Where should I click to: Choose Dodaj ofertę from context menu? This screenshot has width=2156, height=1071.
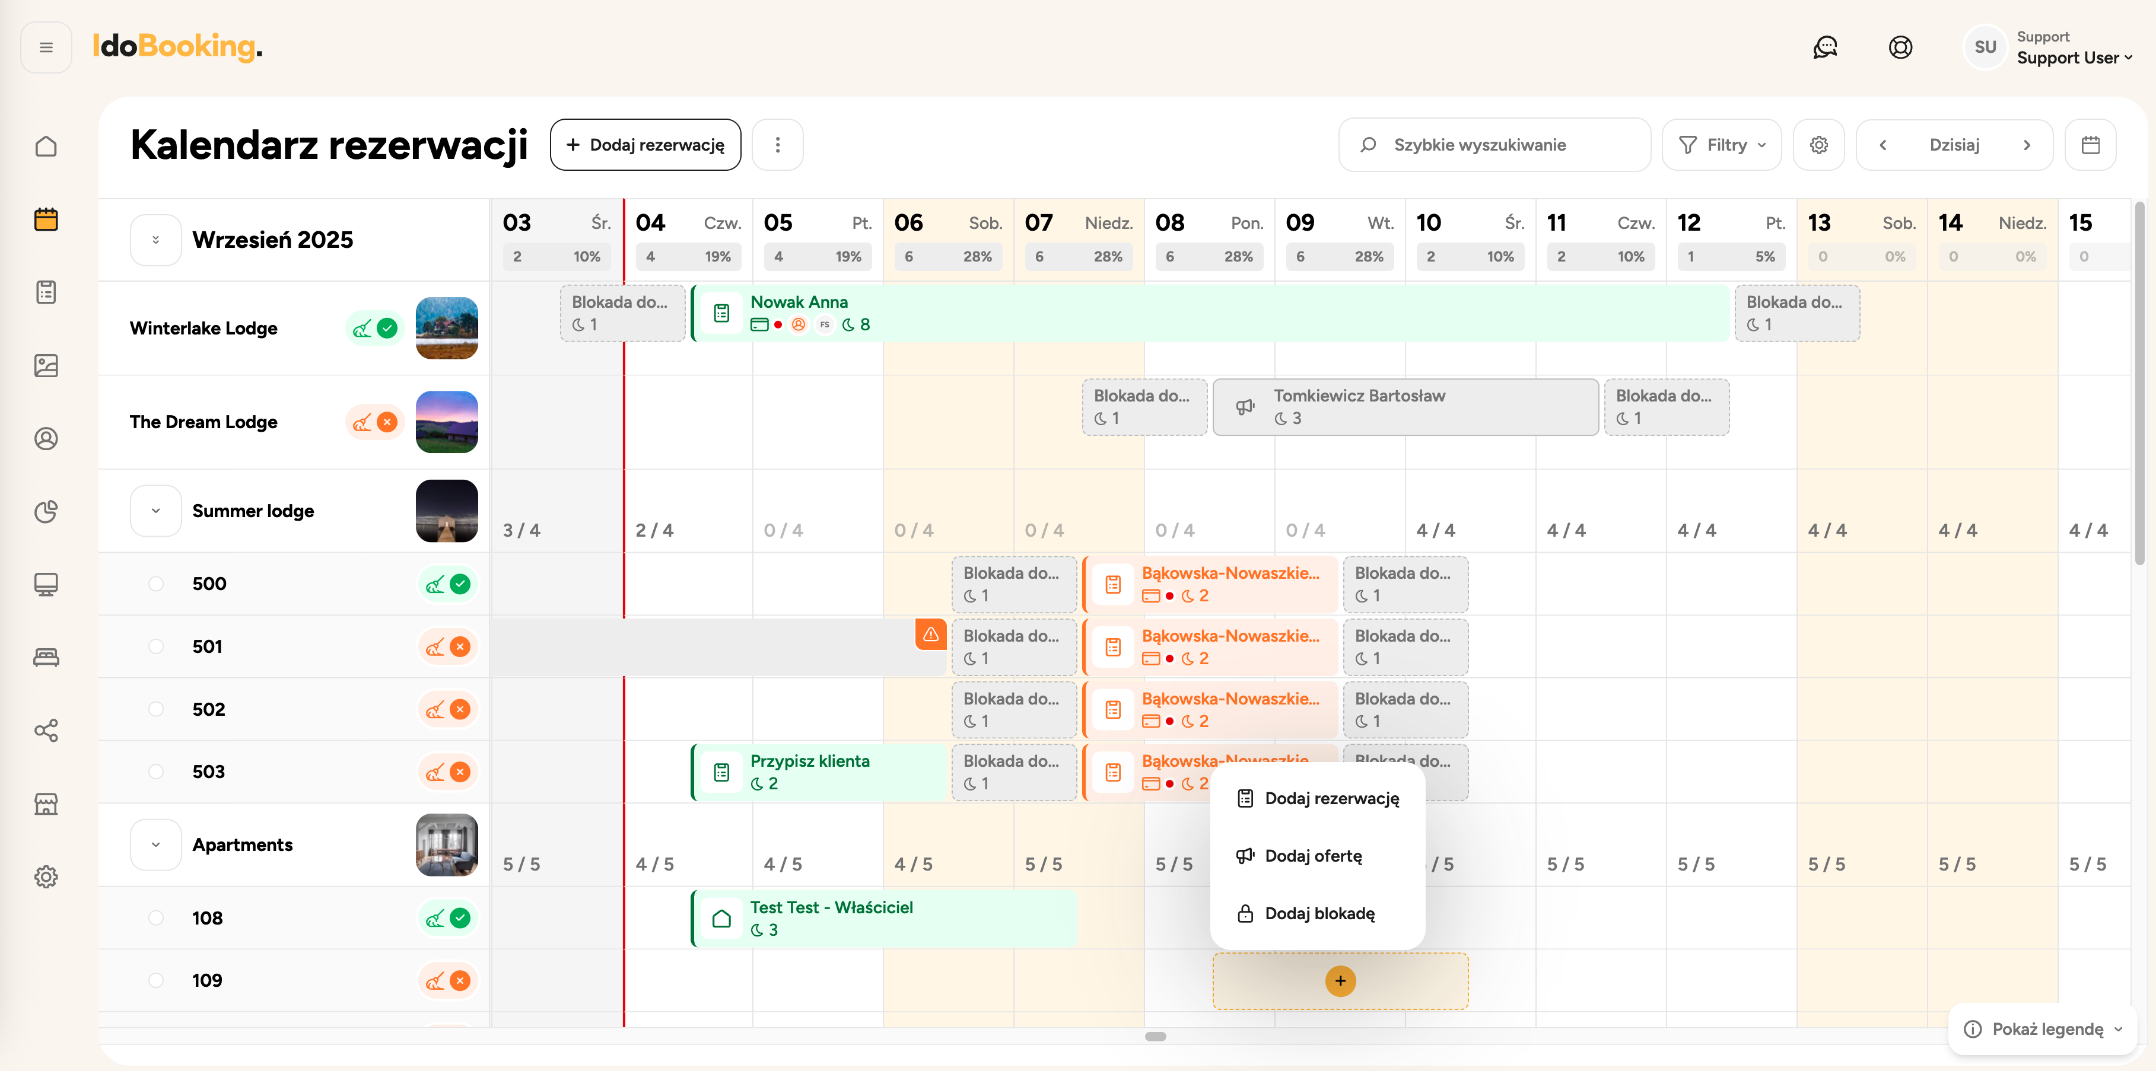point(1312,855)
